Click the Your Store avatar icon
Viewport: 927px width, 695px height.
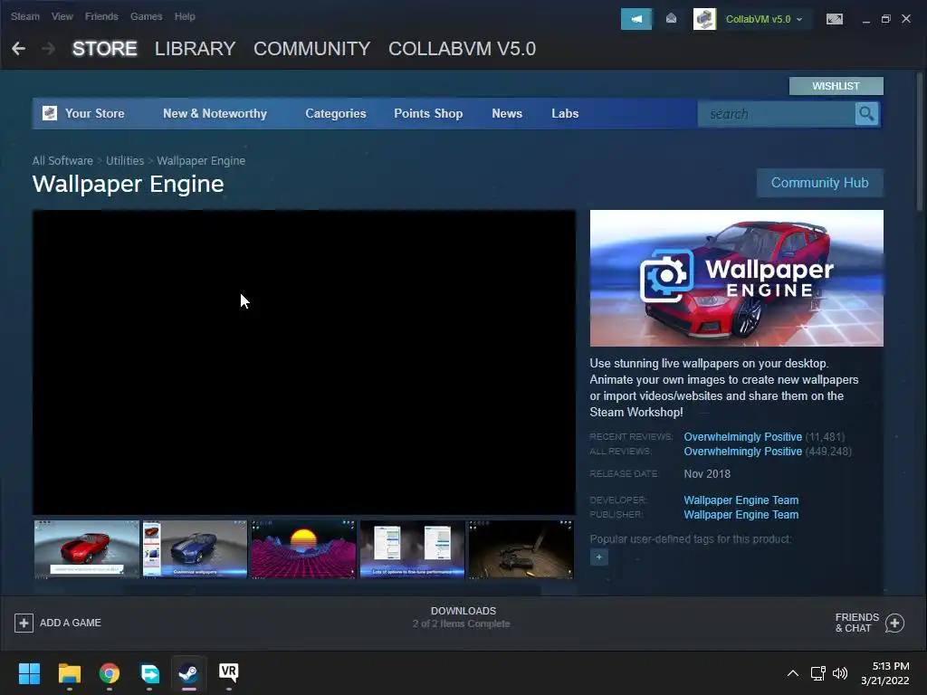[50, 113]
